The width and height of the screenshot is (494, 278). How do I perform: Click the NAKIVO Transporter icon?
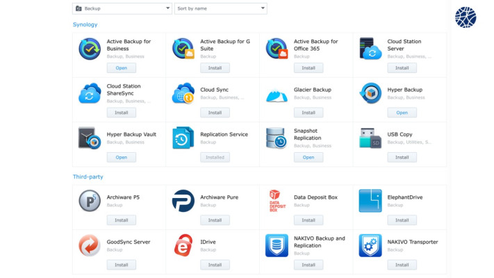370,245
